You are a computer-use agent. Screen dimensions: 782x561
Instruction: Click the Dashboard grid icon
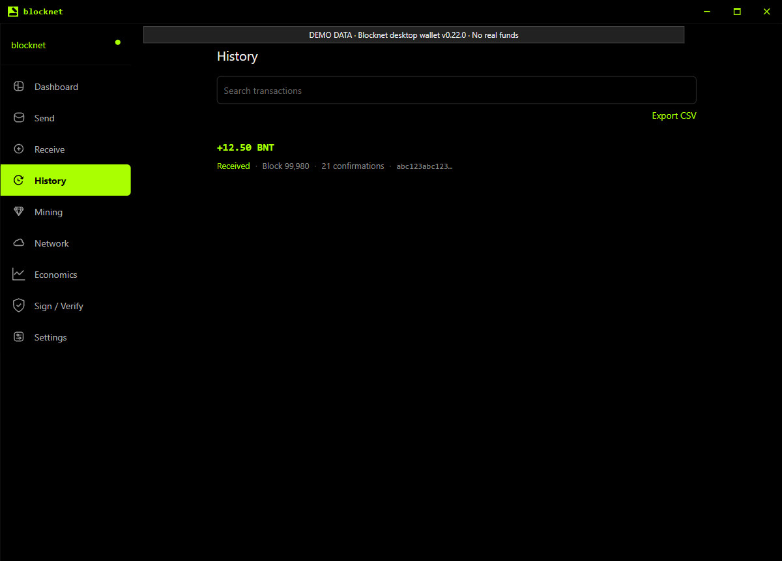pyautogui.click(x=19, y=87)
